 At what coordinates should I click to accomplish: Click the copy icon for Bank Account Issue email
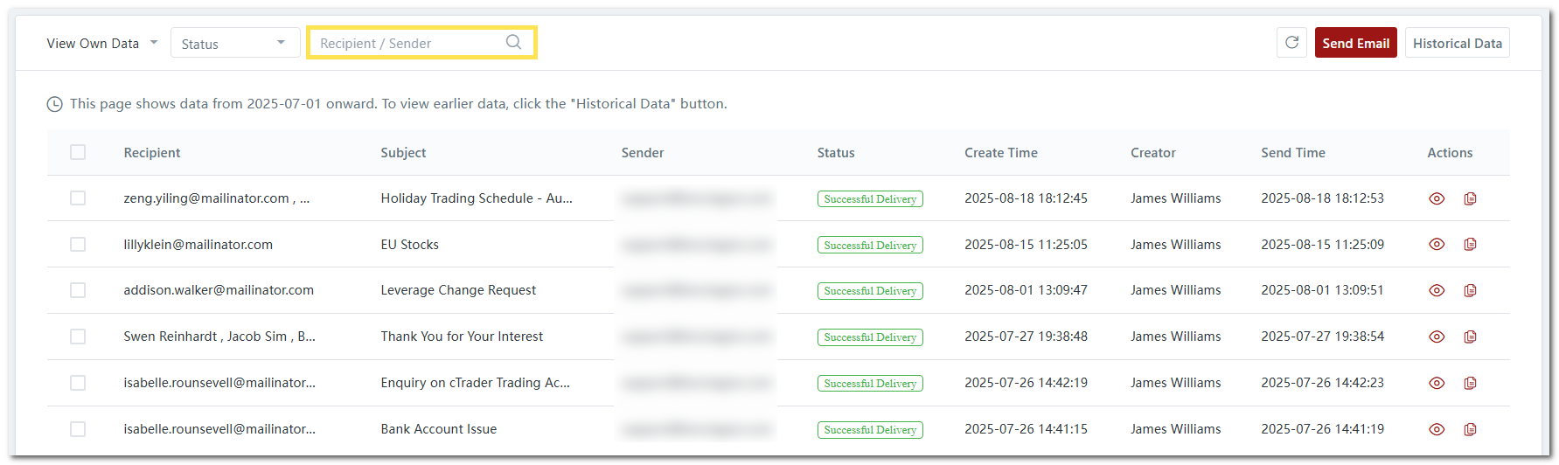click(1470, 429)
